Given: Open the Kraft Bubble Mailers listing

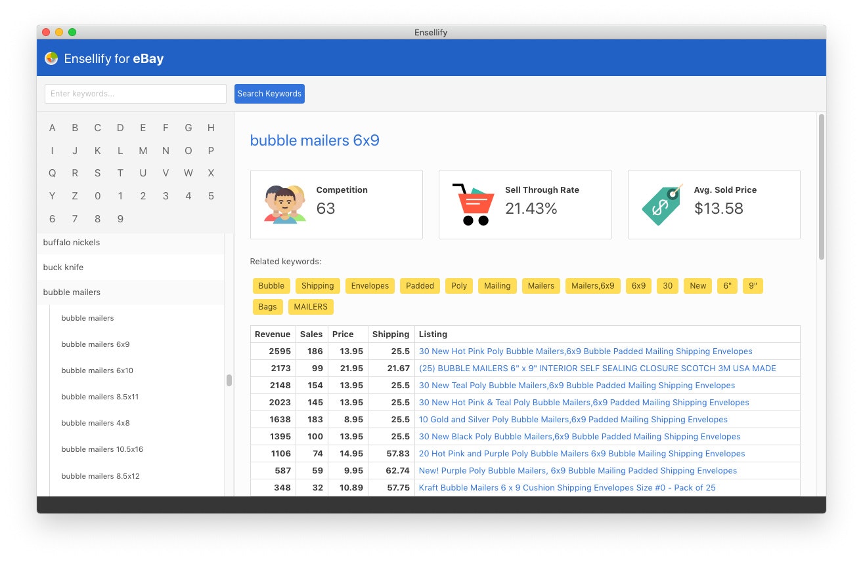Looking at the screenshot, I should (x=567, y=488).
